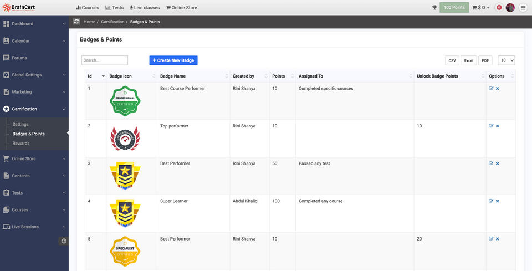Open the rows-per-page dropdown showing 10
This screenshot has height=271, width=532.
coord(507,60)
